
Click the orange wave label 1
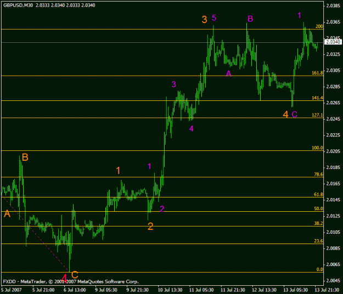(118, 171)
